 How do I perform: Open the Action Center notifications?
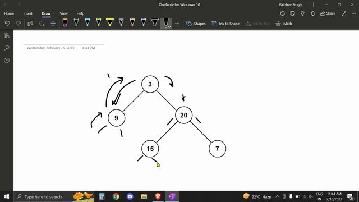click(x=350, y=196)
